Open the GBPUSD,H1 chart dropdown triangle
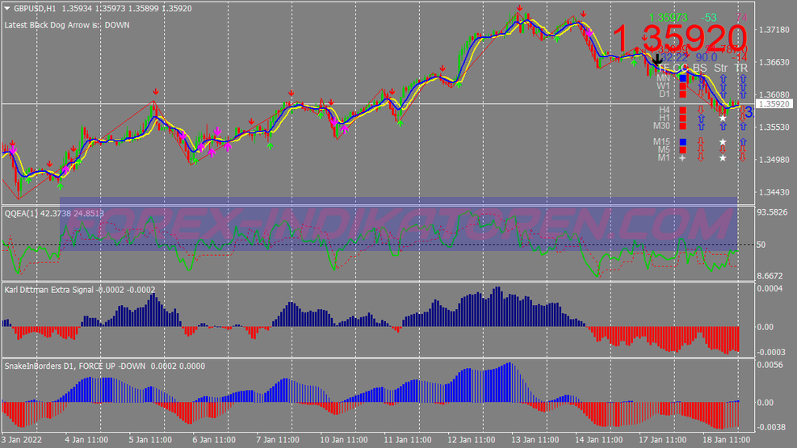Viewport: 797px width, 448px height. coord(7,9)
